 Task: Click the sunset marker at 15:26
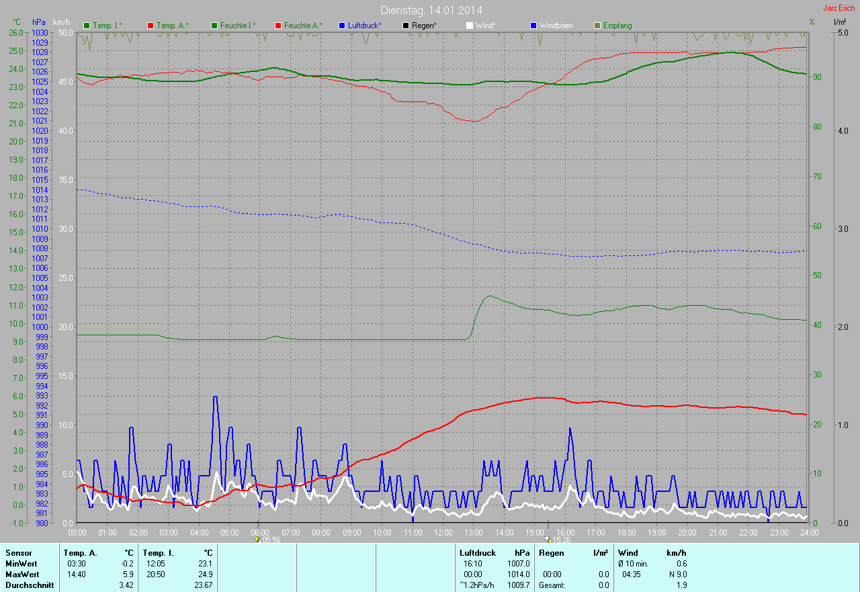tap(548, 539)
